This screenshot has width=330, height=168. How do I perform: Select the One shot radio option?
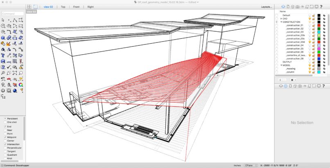5,122
